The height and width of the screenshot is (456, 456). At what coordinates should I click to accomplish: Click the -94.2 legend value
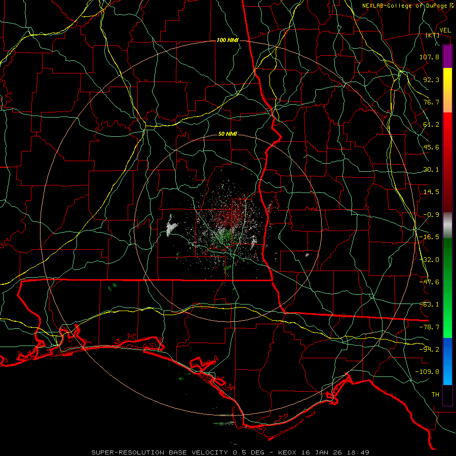[429, 350]
